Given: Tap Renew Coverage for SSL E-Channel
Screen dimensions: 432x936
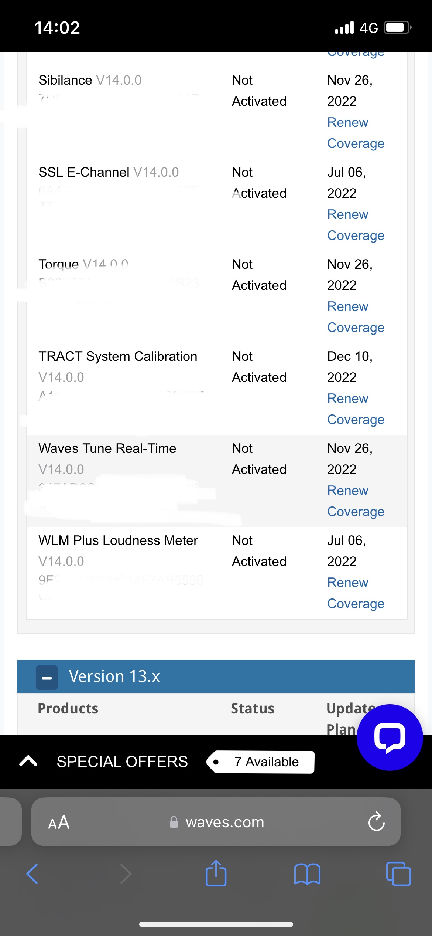Looking at the screenshot, I should pyautogui.click(x=355, y=225).
